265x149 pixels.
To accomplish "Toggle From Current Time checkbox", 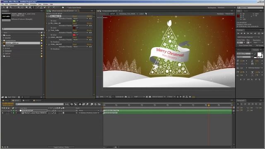I will (238, 46).
